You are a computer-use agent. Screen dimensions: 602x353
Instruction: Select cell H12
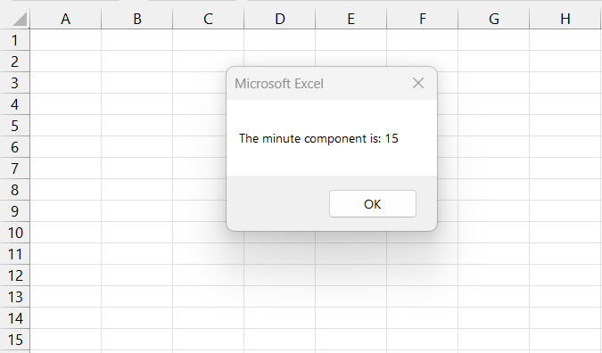tap(565, 275)
